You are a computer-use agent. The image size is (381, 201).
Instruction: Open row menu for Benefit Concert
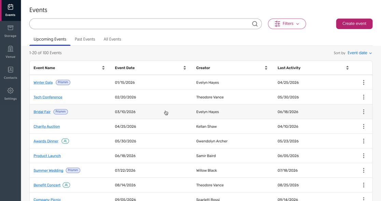(x=364, y=185)
